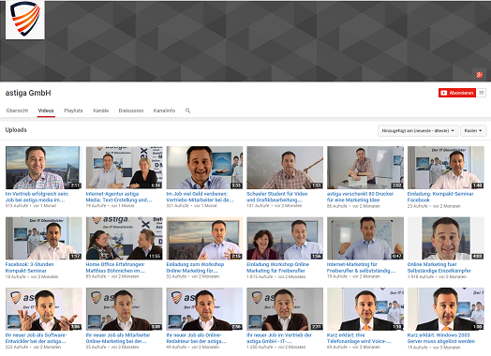Click title 'astiga verschenkt 80 Drucker'

click(x=360, y=197)
